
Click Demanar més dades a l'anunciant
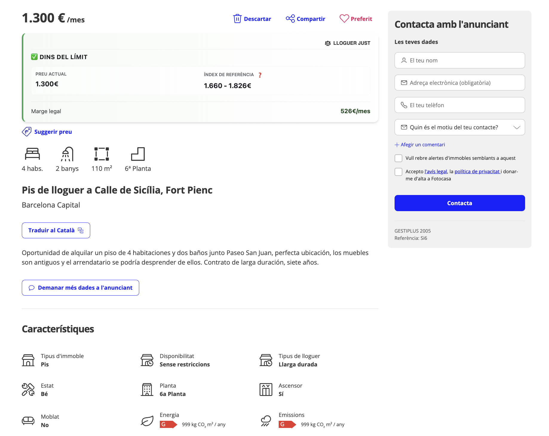(80, 288)
